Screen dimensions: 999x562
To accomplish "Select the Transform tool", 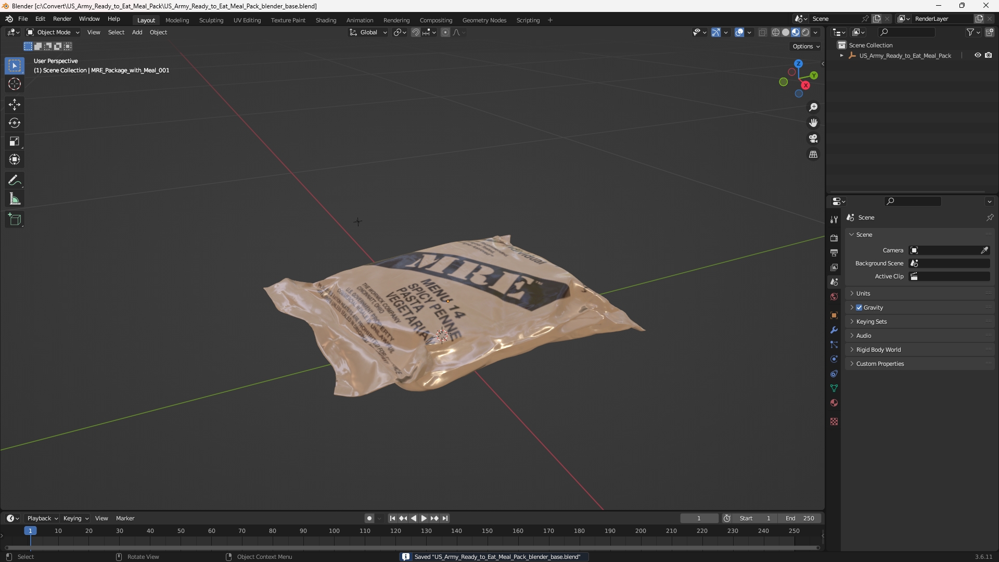I will click(x=15, y=159).
